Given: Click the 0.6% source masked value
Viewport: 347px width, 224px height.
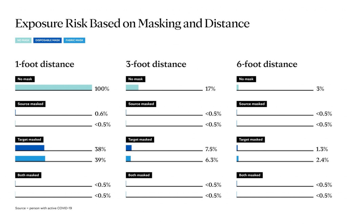Looking at the screenshot, I should point(101,114).
